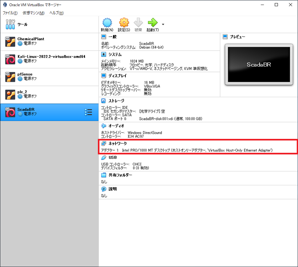The height and width of the screenshot is (267, 298).
Task: Open the Storage (ストレージ) heading link
Action: point(116,100)
